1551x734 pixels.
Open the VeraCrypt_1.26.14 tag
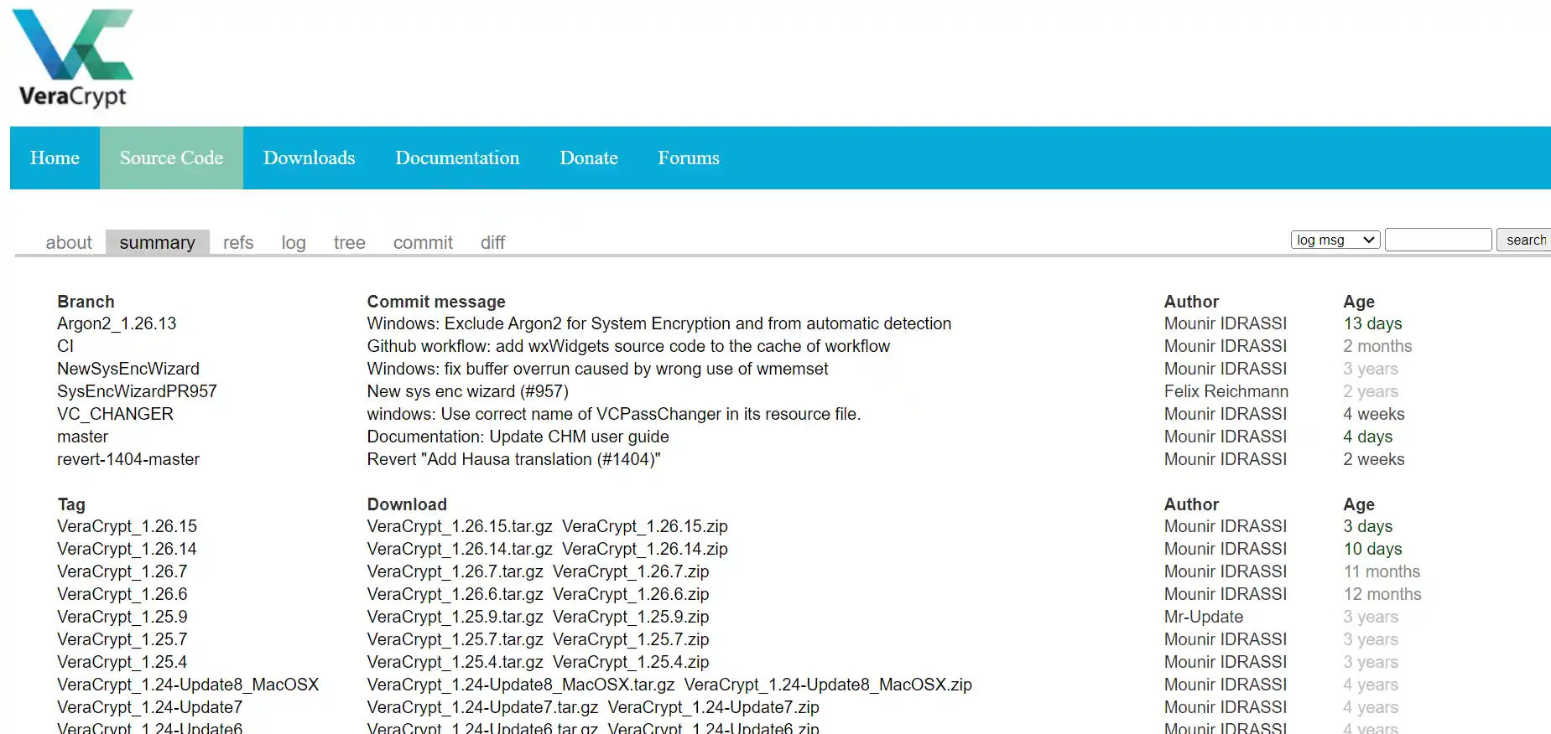click(x=127, y=549)
